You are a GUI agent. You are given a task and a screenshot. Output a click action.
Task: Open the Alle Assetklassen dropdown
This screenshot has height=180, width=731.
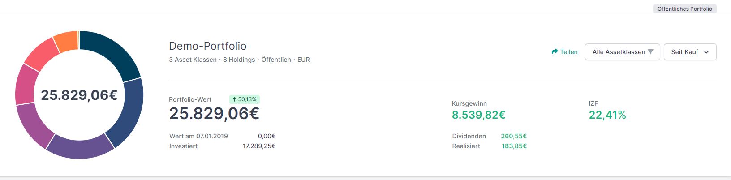(622, 52)
